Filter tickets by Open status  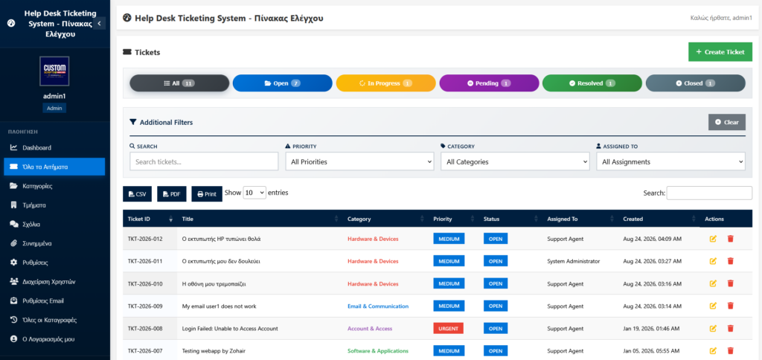(282, 83)
